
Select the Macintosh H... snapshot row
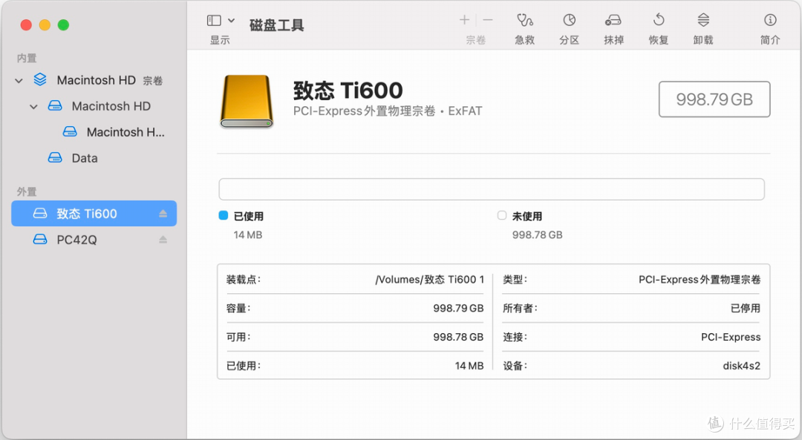click(94, 132)
